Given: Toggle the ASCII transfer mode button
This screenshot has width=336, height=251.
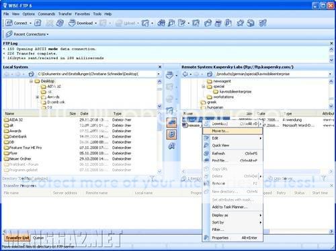Looking at the screenshot, I should (171, 146).
